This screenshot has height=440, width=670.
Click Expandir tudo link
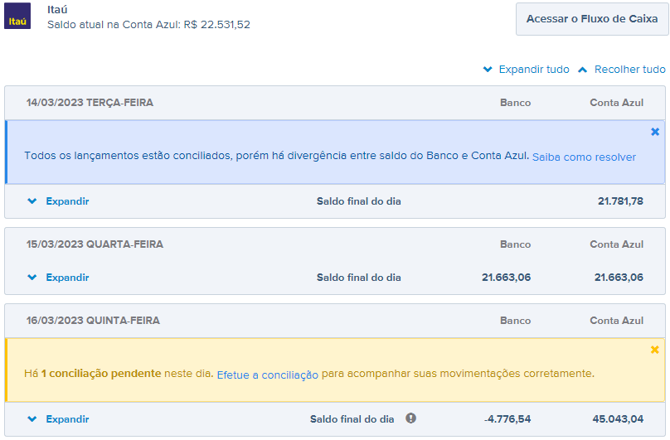coord(534,70)
